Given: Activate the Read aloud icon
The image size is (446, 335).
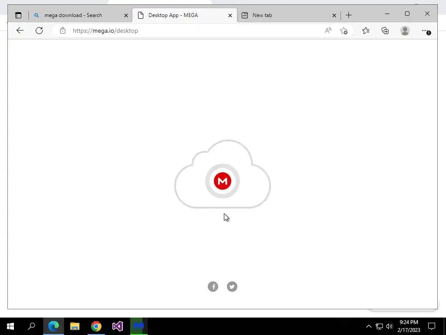Looking at the screenshot, I should [x=328, y=31].
